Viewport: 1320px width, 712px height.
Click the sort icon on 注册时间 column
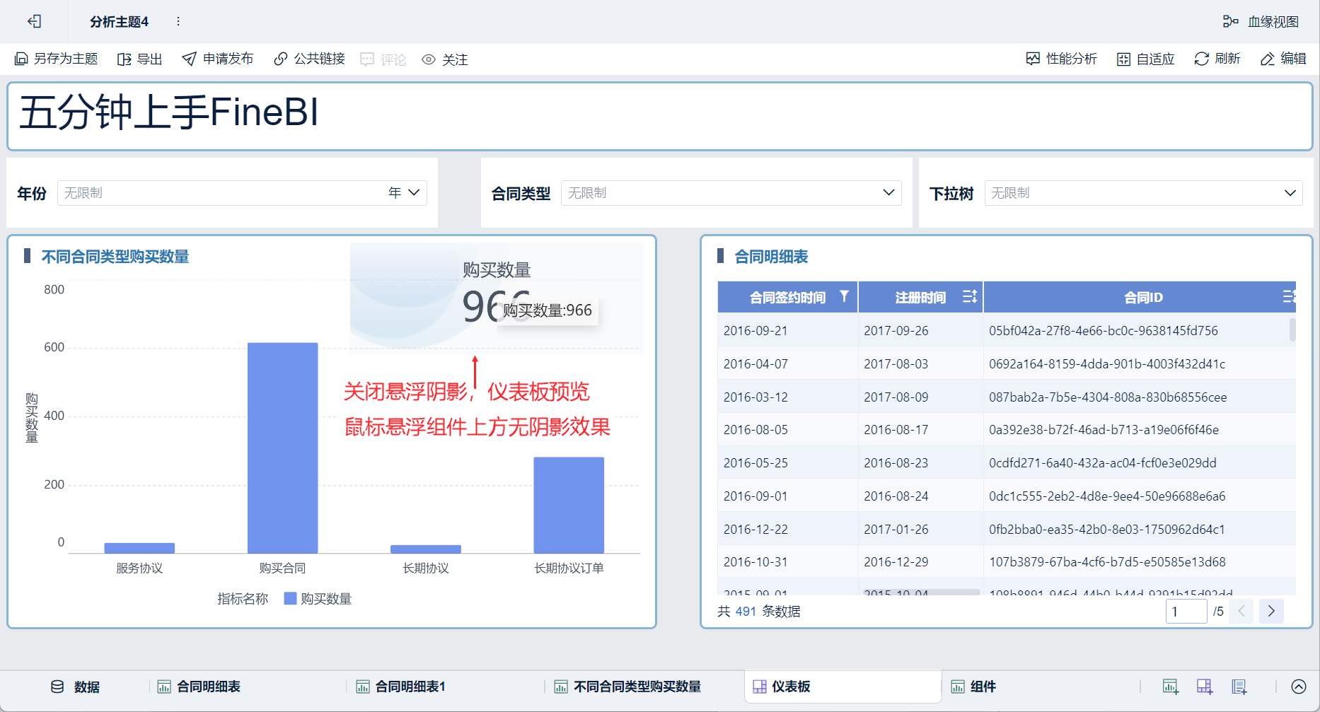coord(969,297)
